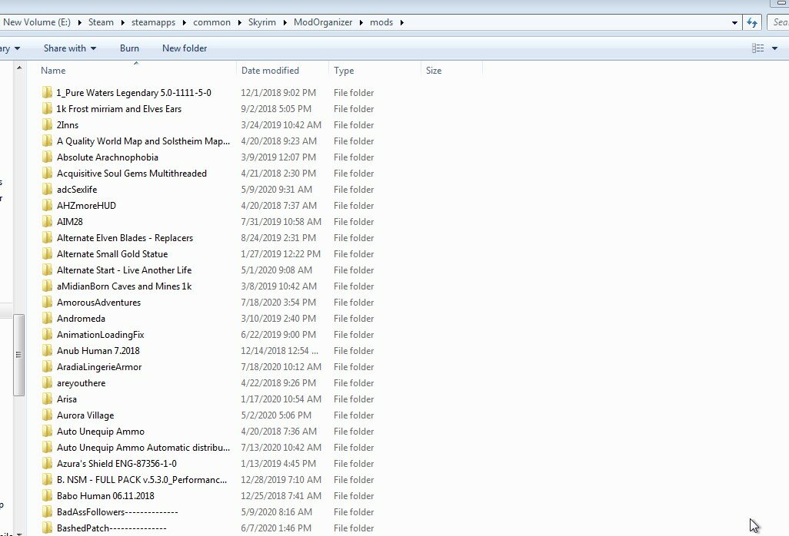
Task: Click the folder icon beside Babo Human 06.11.2018
Action: pos(47,495)
